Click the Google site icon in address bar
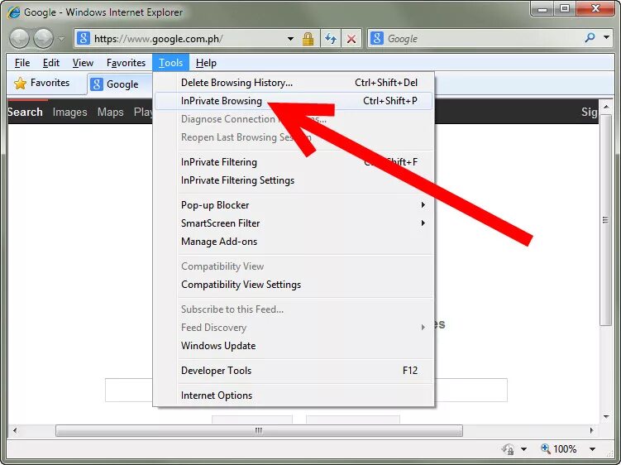The image size is (621, 465). click(84, 38)
